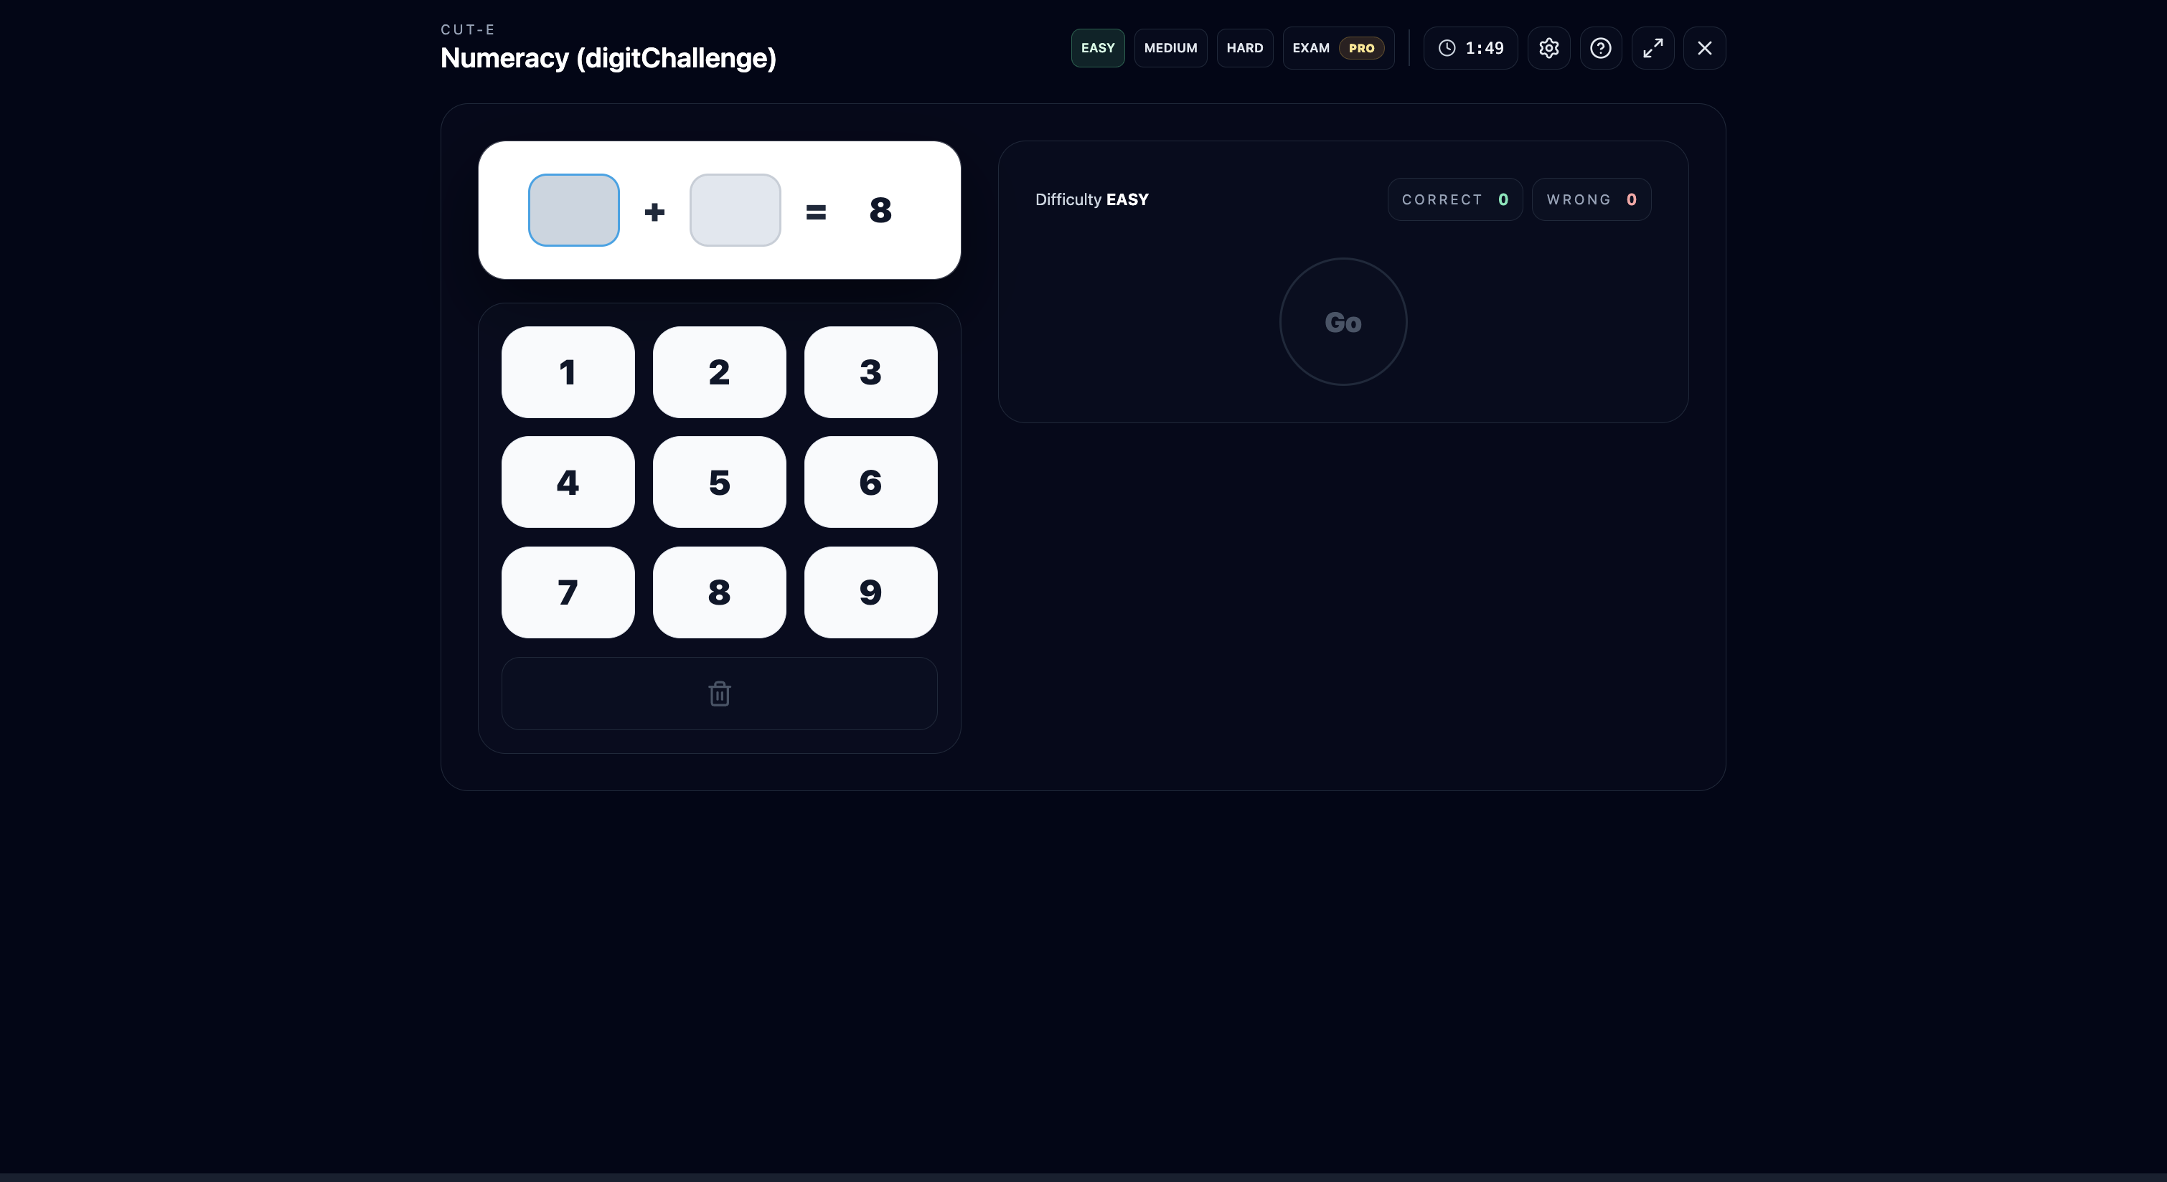
Task: Choose the EXAM PRO mode
Action: [1338, 48]
